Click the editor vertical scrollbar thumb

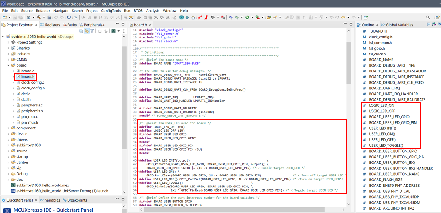349,62
